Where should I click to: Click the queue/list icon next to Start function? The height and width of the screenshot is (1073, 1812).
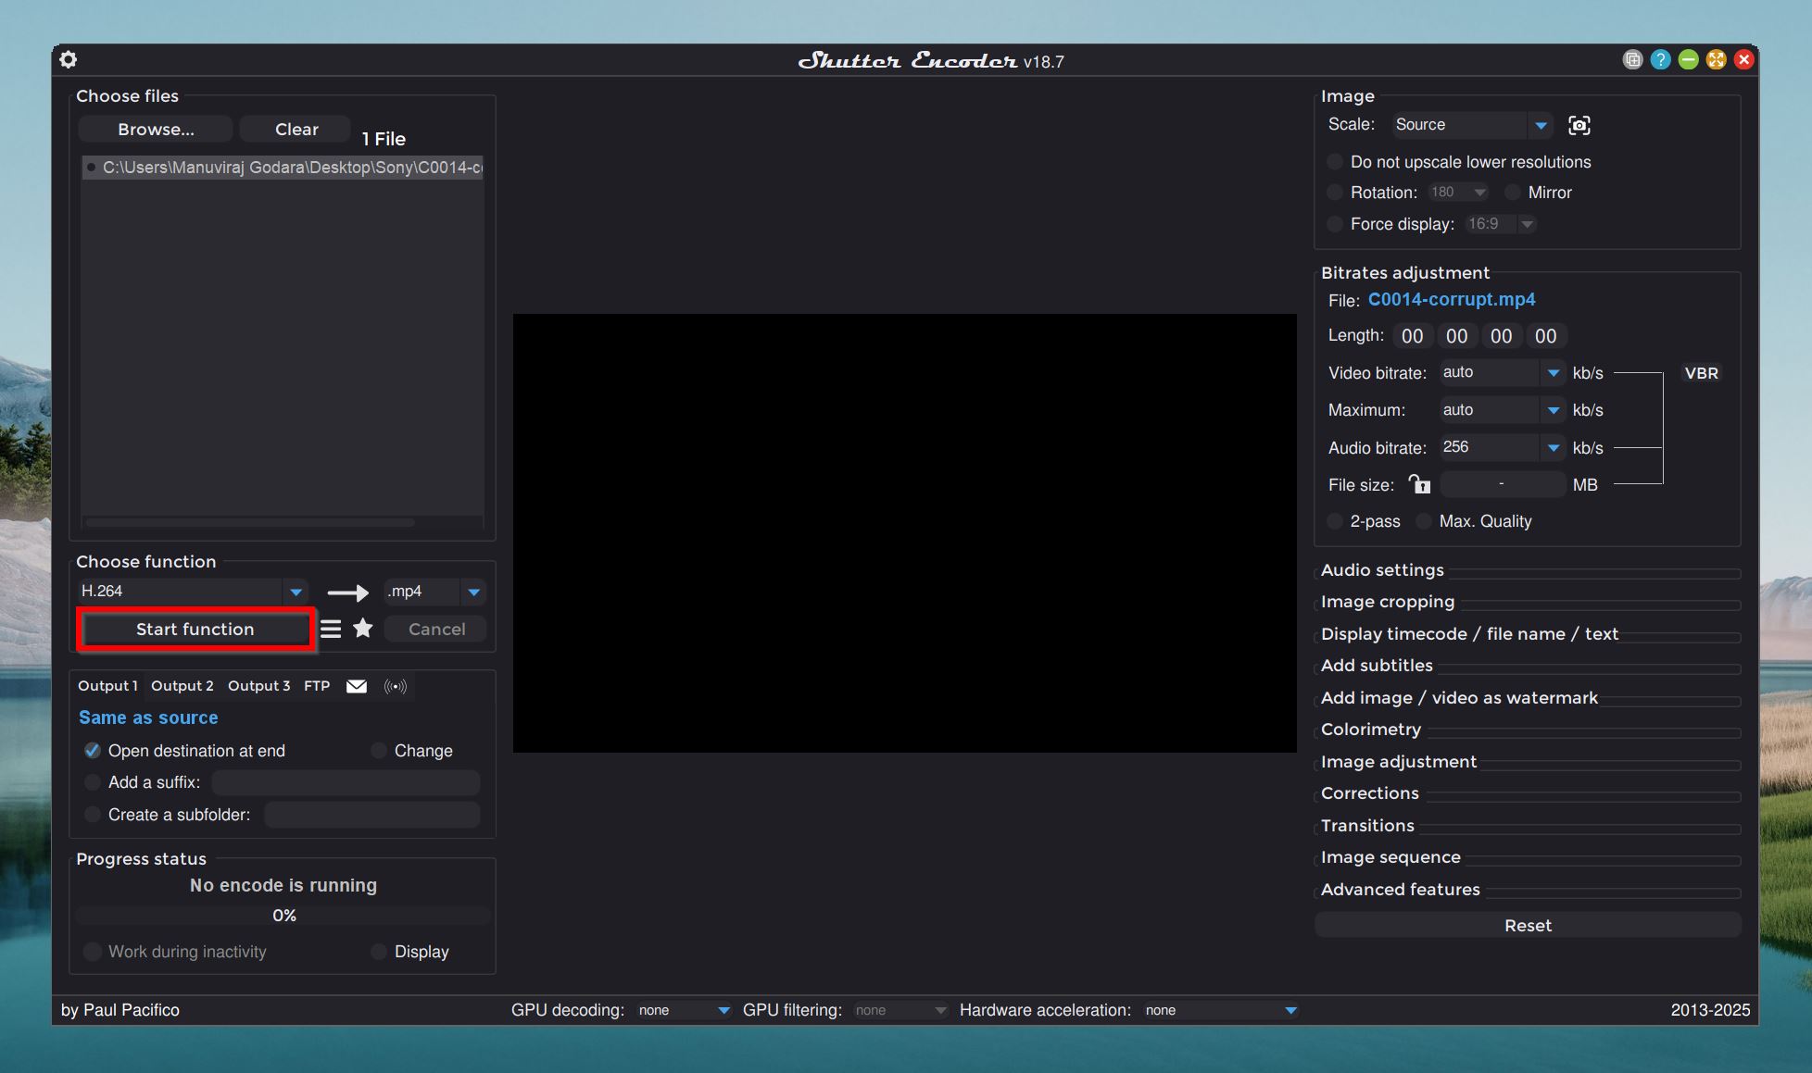point(331,629)
